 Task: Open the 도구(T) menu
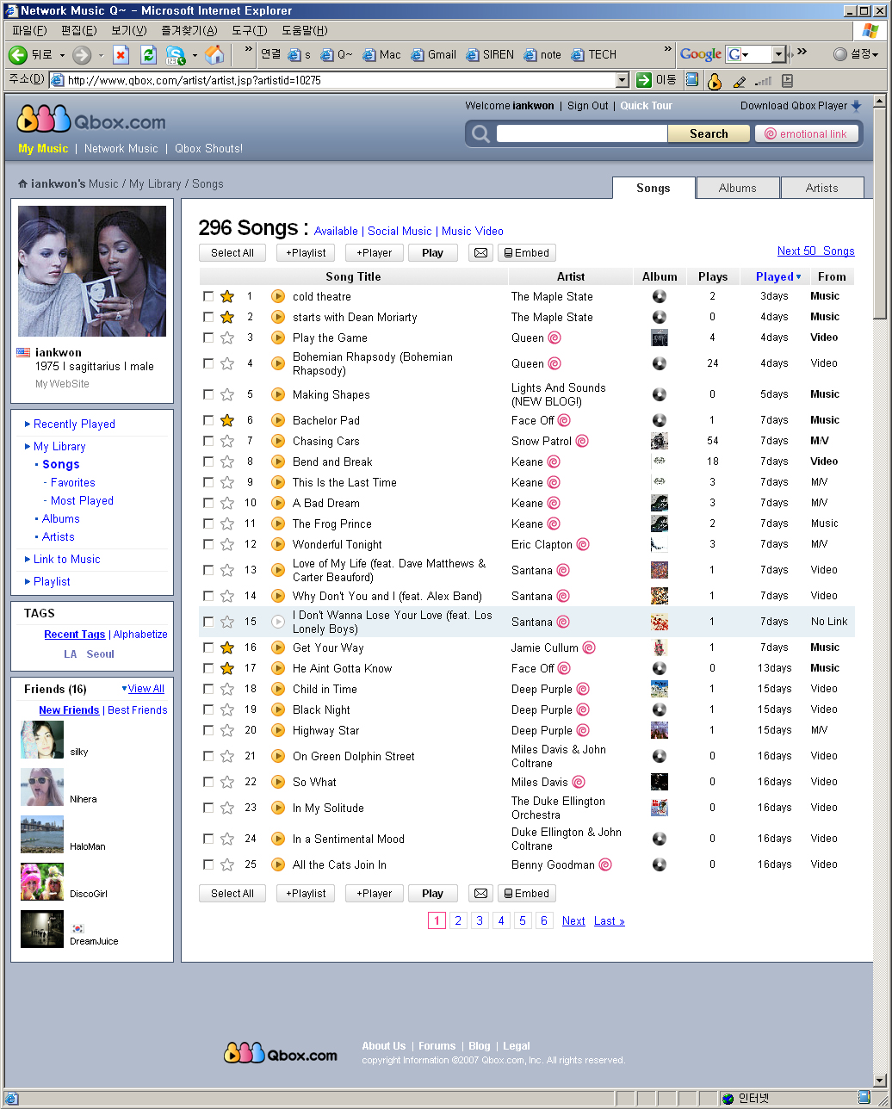[x=250, y=31]
